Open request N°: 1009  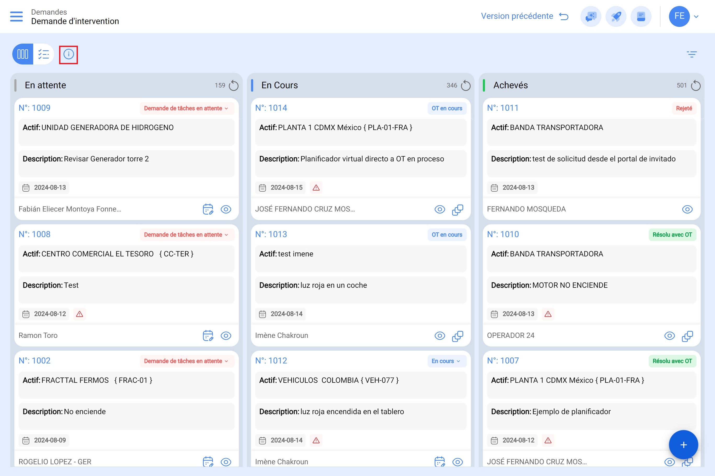pyautogui.click(x=35, y=108)
